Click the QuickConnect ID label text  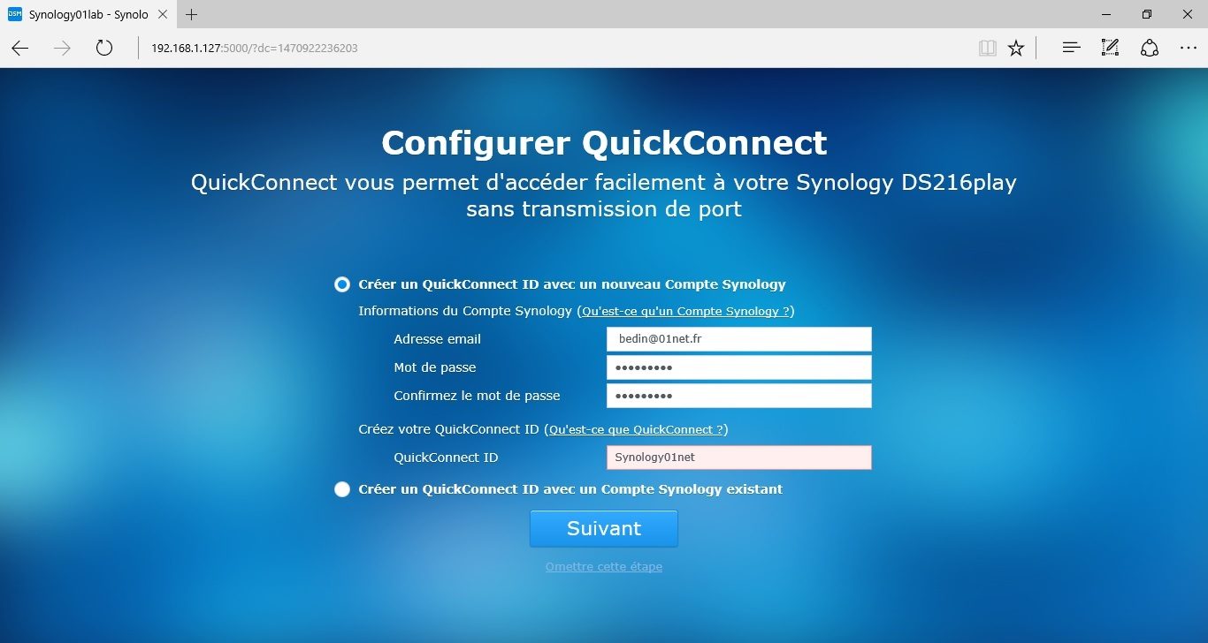point(446,458)
